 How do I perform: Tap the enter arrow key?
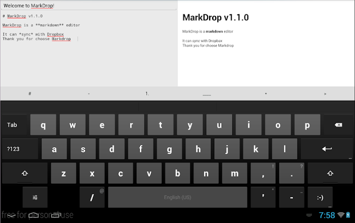(327, 149)
